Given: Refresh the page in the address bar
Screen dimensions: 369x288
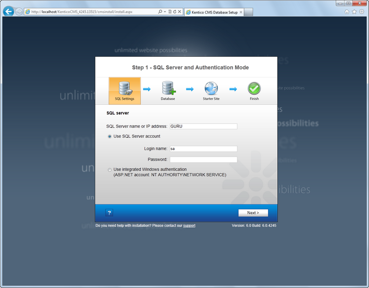Looking at the screenshot, I should pyautogui.click(x=174, y=12).
